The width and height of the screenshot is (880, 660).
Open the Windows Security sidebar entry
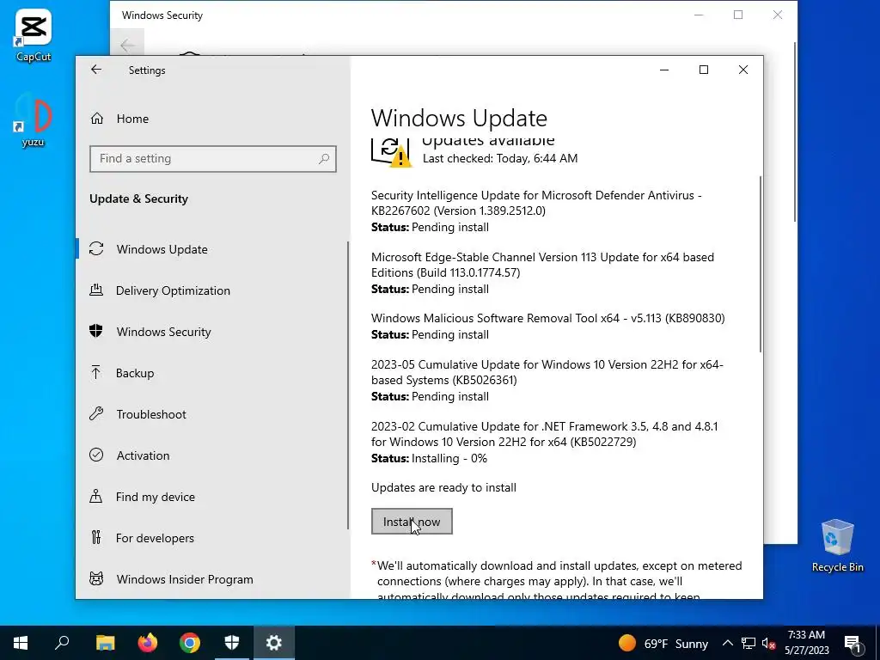(x=163, y=332)
